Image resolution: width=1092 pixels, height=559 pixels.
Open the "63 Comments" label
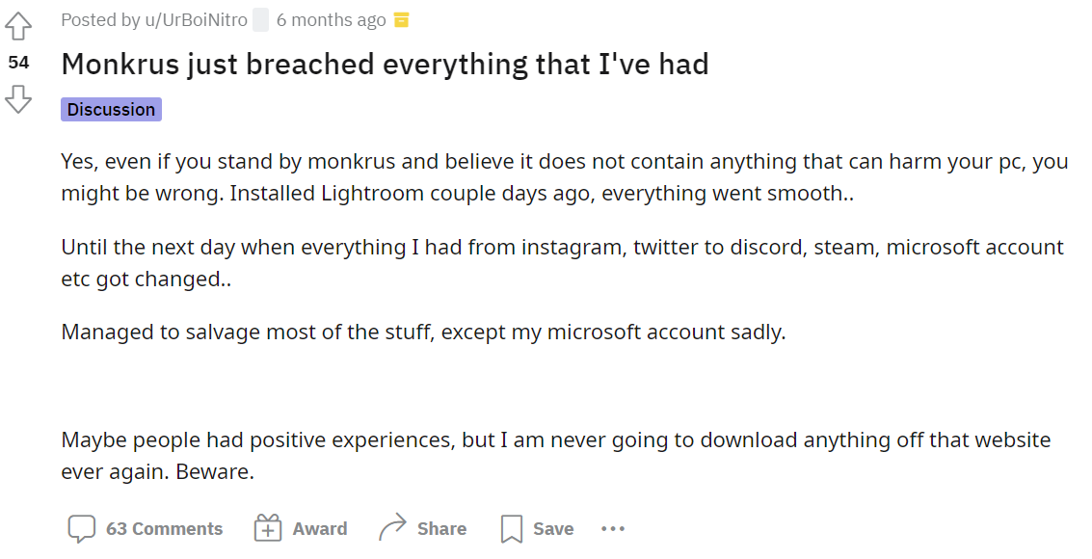164,529
